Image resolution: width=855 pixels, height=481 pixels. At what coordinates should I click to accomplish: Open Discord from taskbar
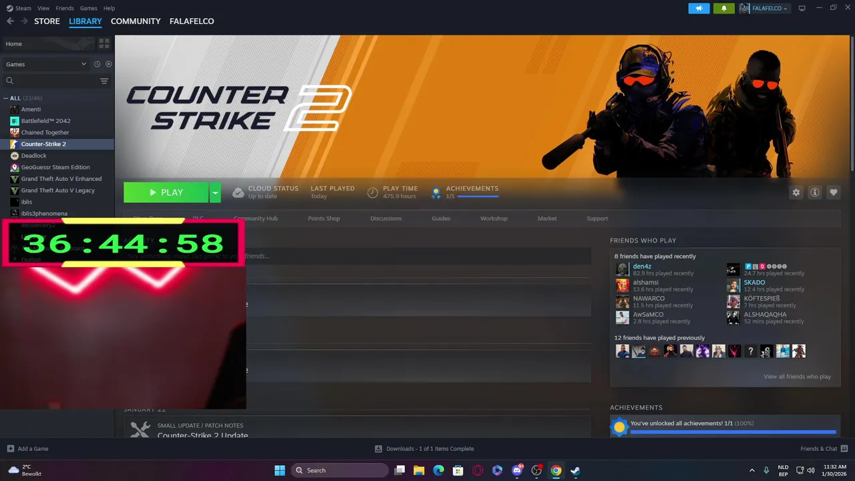tap(517, 470)
